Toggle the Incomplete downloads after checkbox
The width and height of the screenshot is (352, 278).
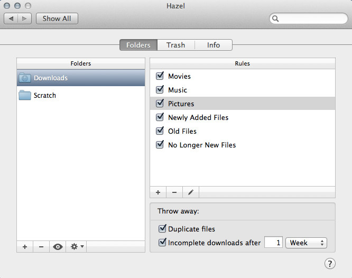click(x=162, y=242)
